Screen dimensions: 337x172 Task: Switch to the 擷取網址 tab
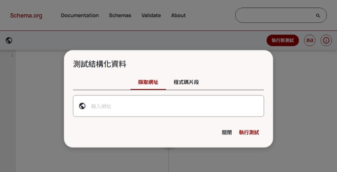click(x=148, y=82)
